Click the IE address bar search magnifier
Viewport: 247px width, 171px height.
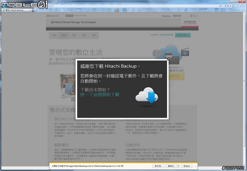[x=220, y=6]
